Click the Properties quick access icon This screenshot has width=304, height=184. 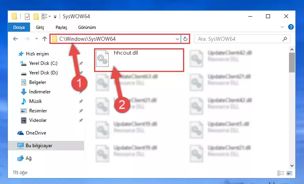click(27, 17)
